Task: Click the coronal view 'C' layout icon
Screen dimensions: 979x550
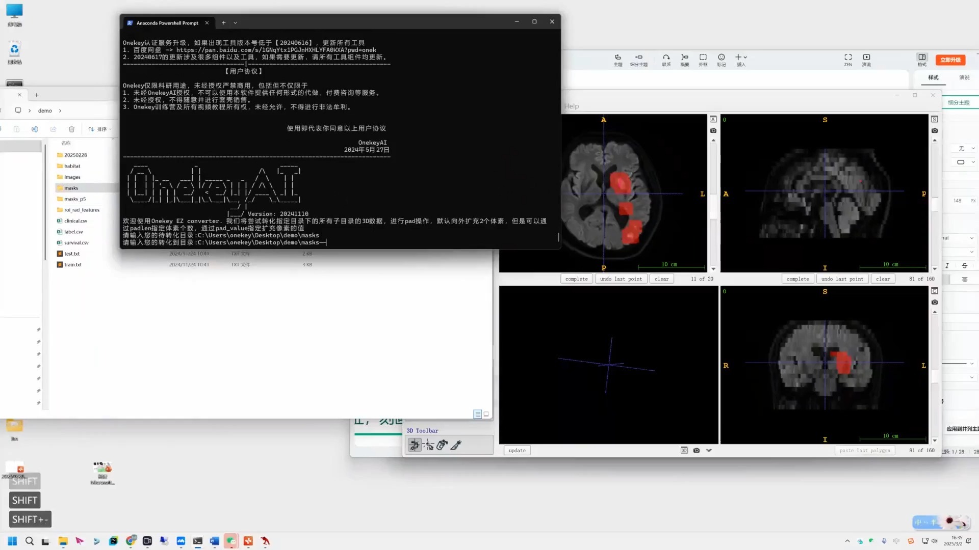Action: point(934,291)
